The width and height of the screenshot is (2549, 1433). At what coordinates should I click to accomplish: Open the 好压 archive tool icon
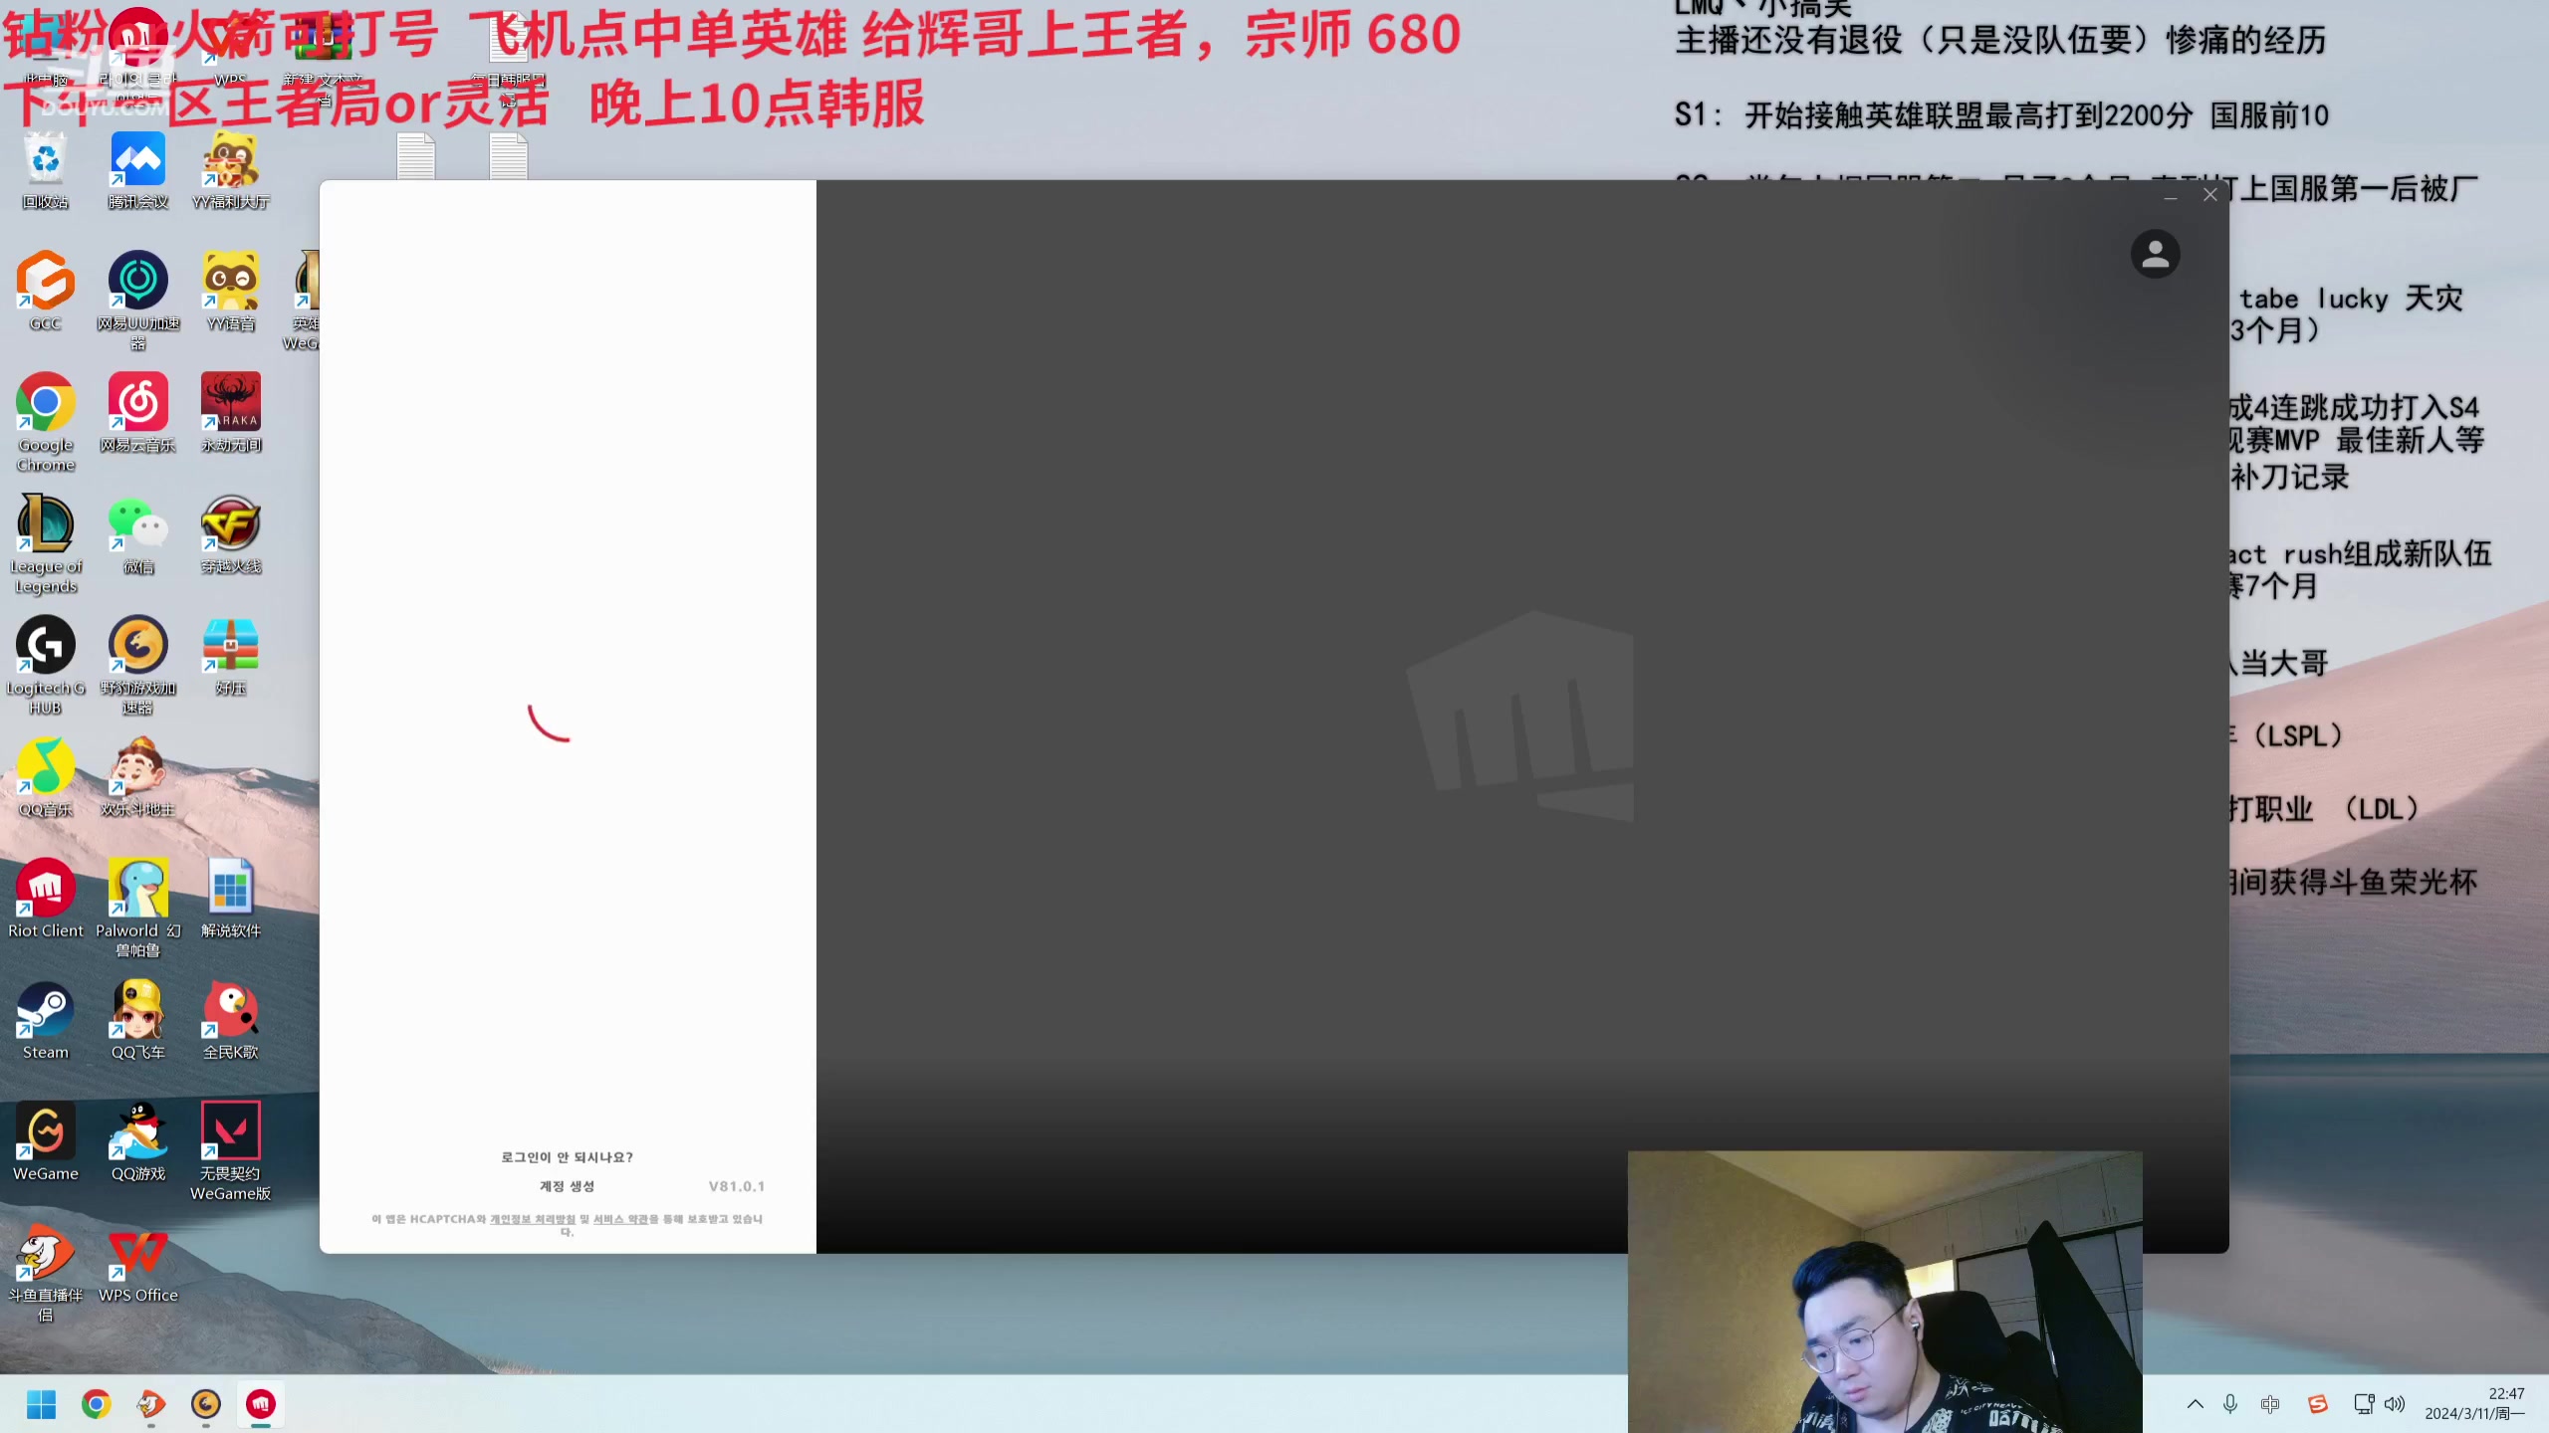231,656
